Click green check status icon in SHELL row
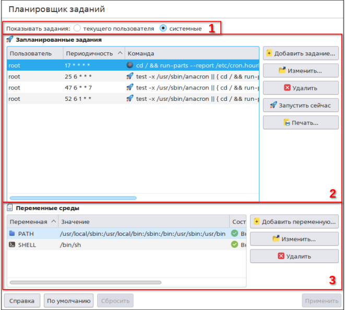 coord(235,245)
